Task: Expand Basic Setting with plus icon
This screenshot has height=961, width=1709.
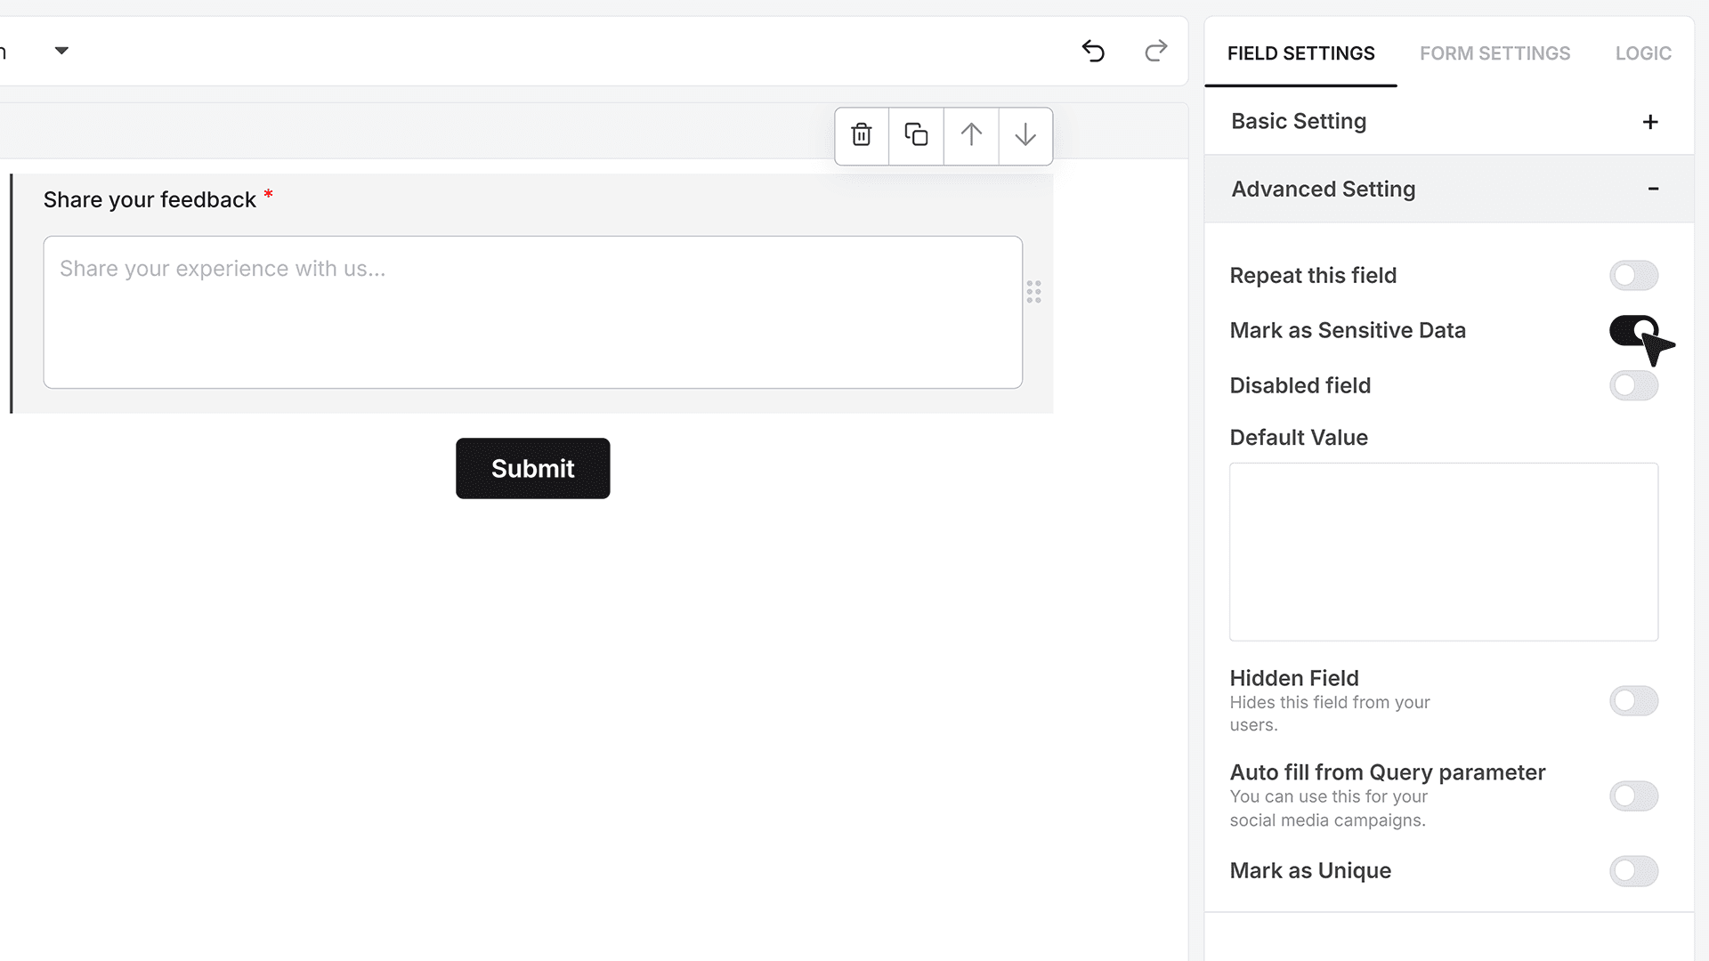Action: (1650, 122)
